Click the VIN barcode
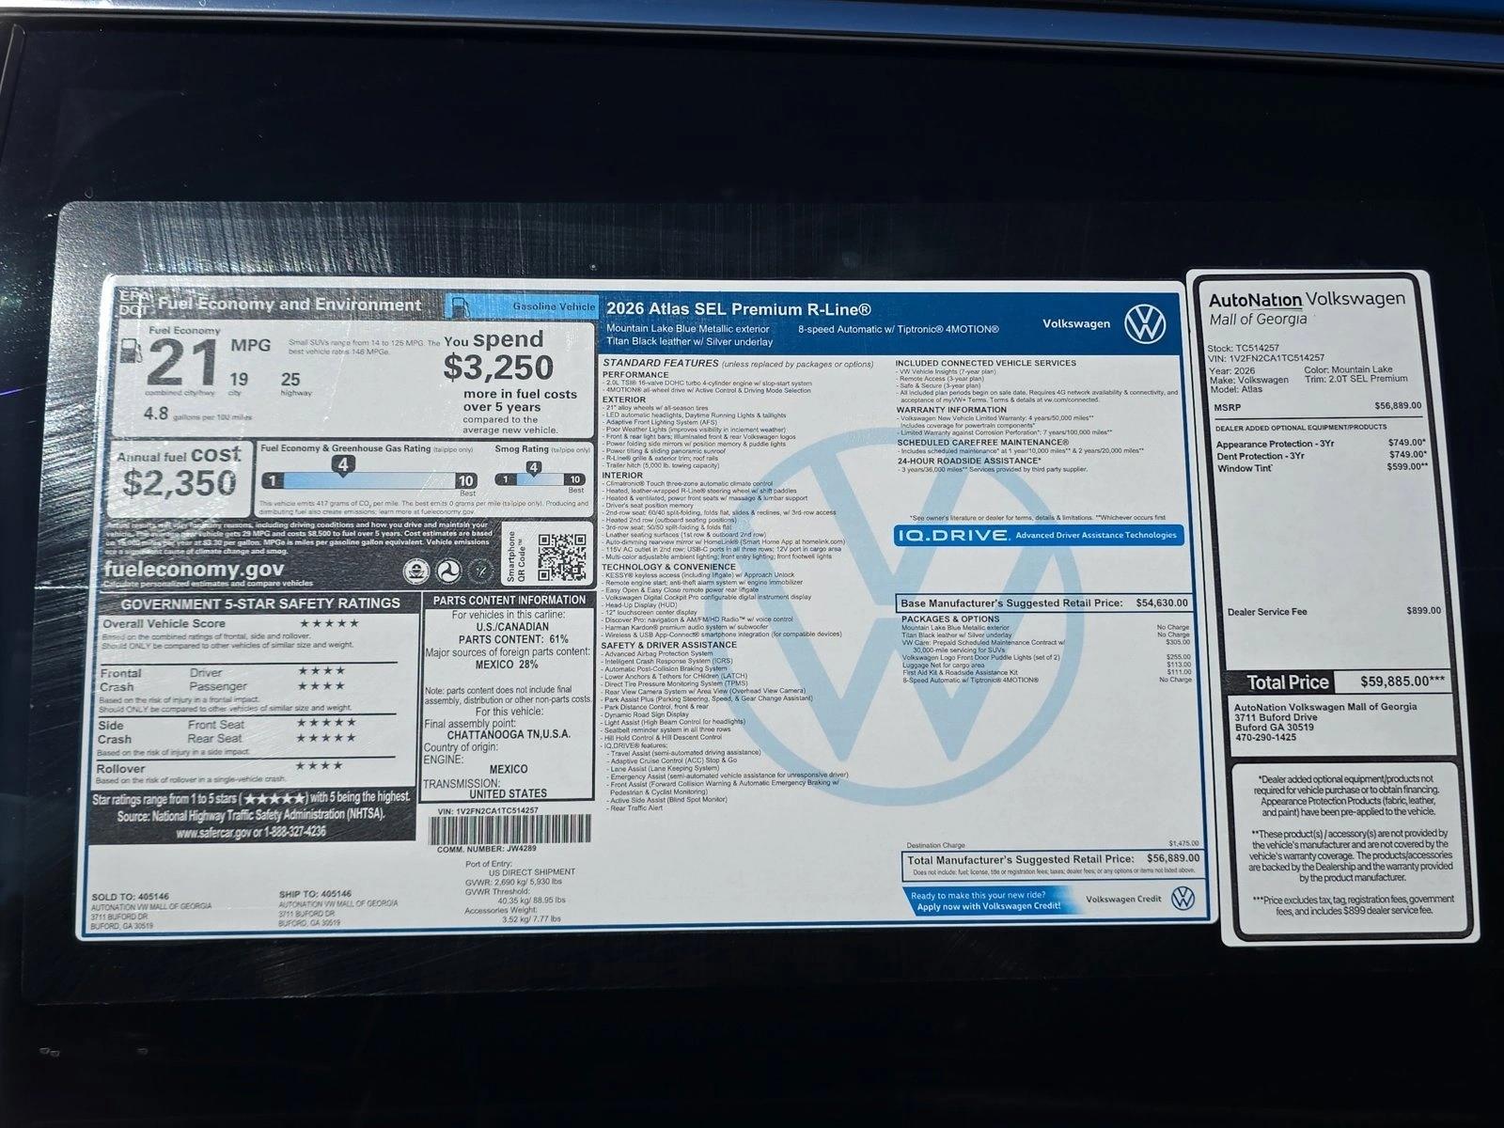 point(510,829)
